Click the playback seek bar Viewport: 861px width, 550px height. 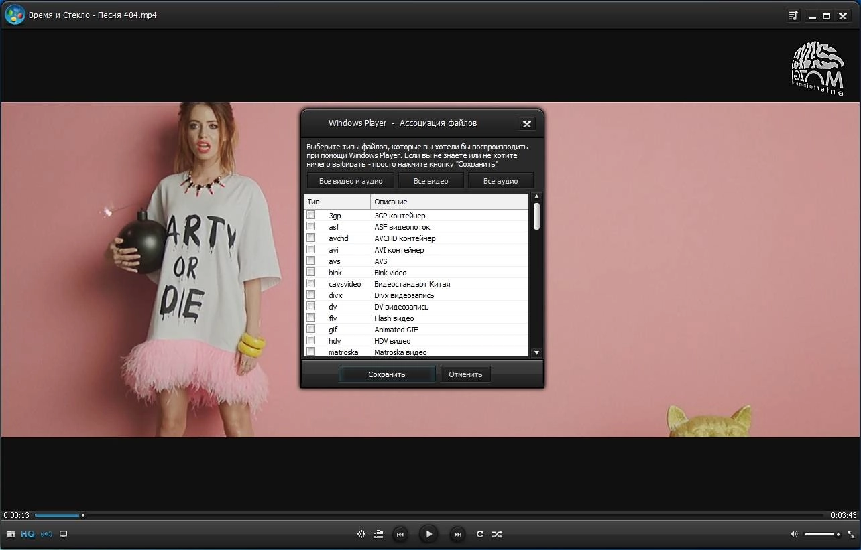pyautogui.click(x=429, y=515)
